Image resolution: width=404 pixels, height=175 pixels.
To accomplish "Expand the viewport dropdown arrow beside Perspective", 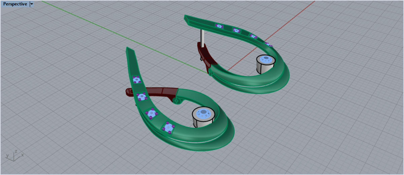I will (32, 4).
